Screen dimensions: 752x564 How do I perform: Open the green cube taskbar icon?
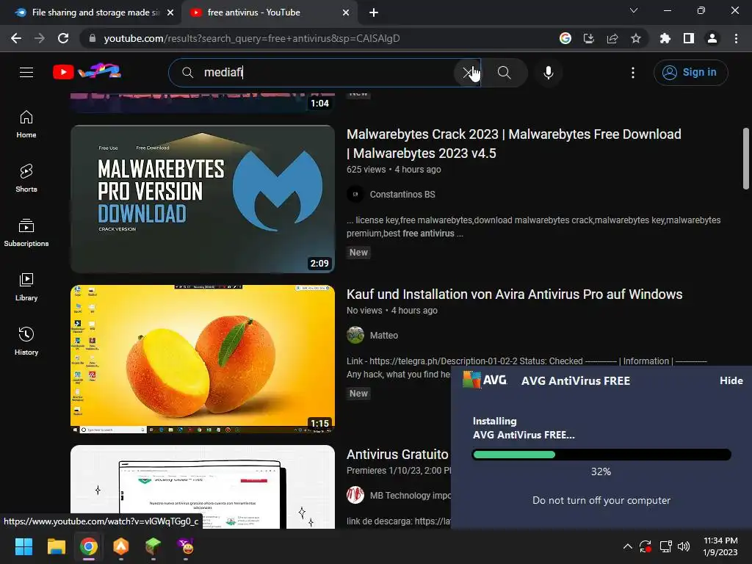(x=153, y=546)
